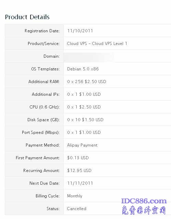Click the Cloud VPS Level 1 product text
The height and width of the screenshot is (219, 171).
coord(97,44)
